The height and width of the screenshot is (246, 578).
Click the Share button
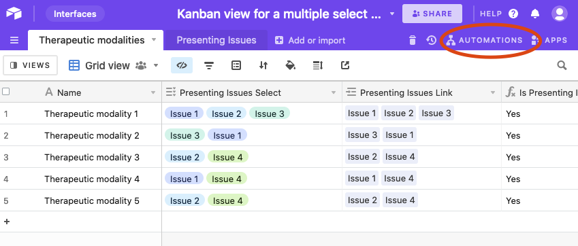pos(432,14)
